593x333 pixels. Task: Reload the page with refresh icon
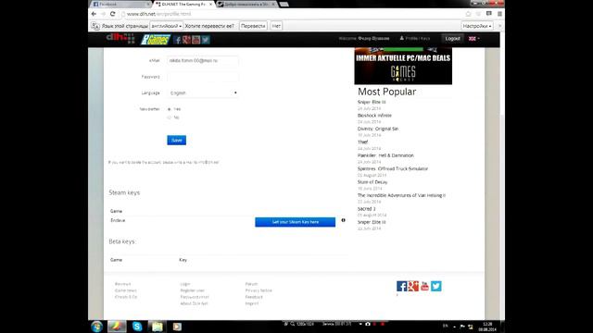coord(113,14)
